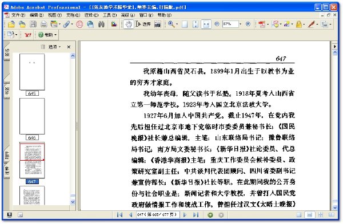Click the Sign pen icon
Image resolution: width=343 pixels, height=224 pixels.
tap(312, 24)
